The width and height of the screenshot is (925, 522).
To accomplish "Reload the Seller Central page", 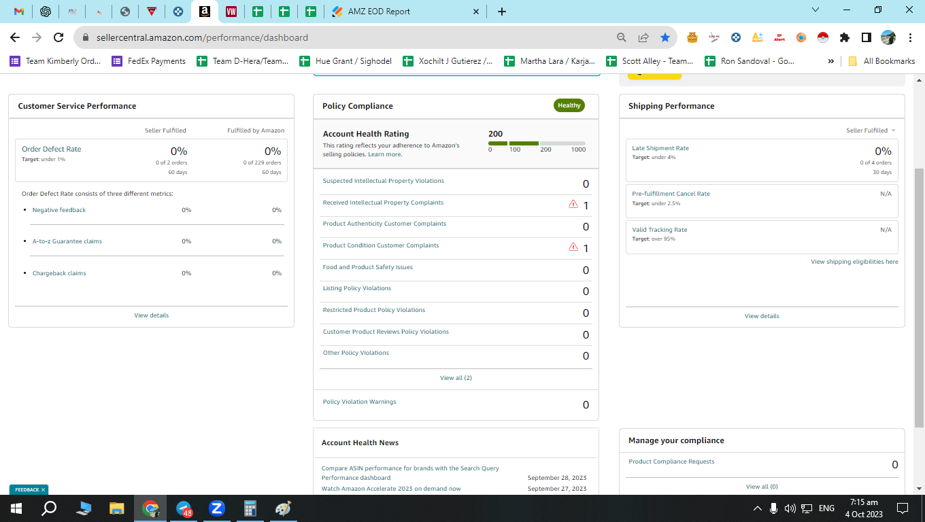I will tap(58, 37).
